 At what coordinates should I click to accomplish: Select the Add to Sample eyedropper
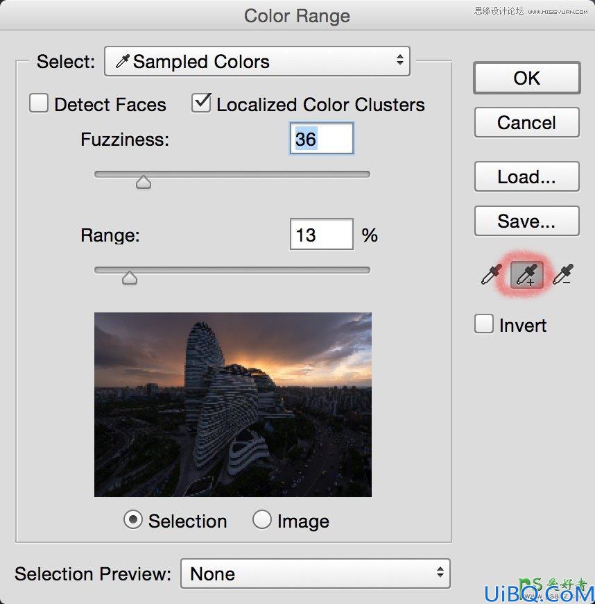coord(527,275)
